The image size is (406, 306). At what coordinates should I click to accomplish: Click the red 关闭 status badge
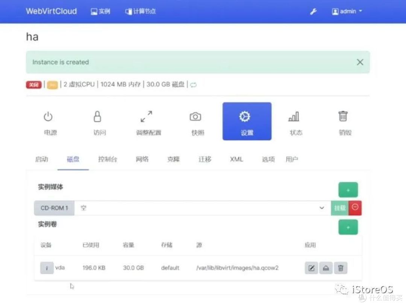34,85
